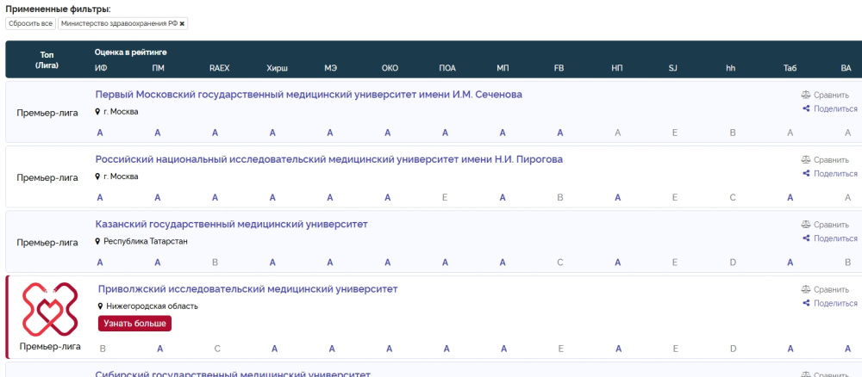
Task: Open Российский национальный исследовательский медицинский университет link
Action: [328, 159]
